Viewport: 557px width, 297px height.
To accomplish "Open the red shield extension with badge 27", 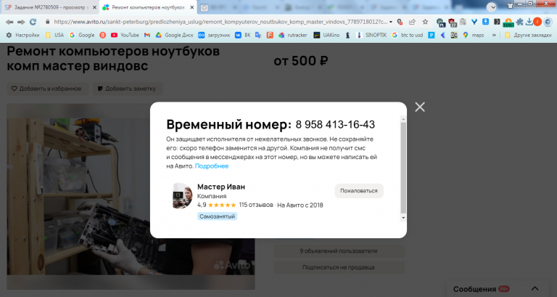I will click(453, 23).
